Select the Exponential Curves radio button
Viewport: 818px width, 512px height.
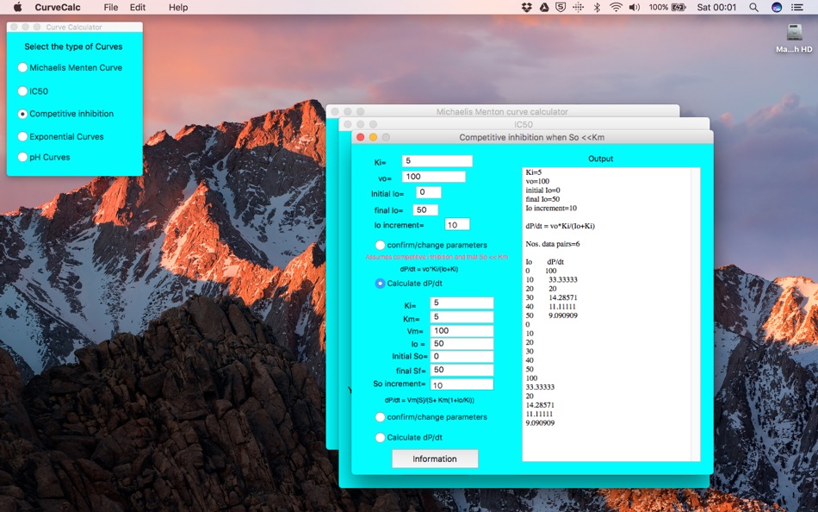pos(22,136)
